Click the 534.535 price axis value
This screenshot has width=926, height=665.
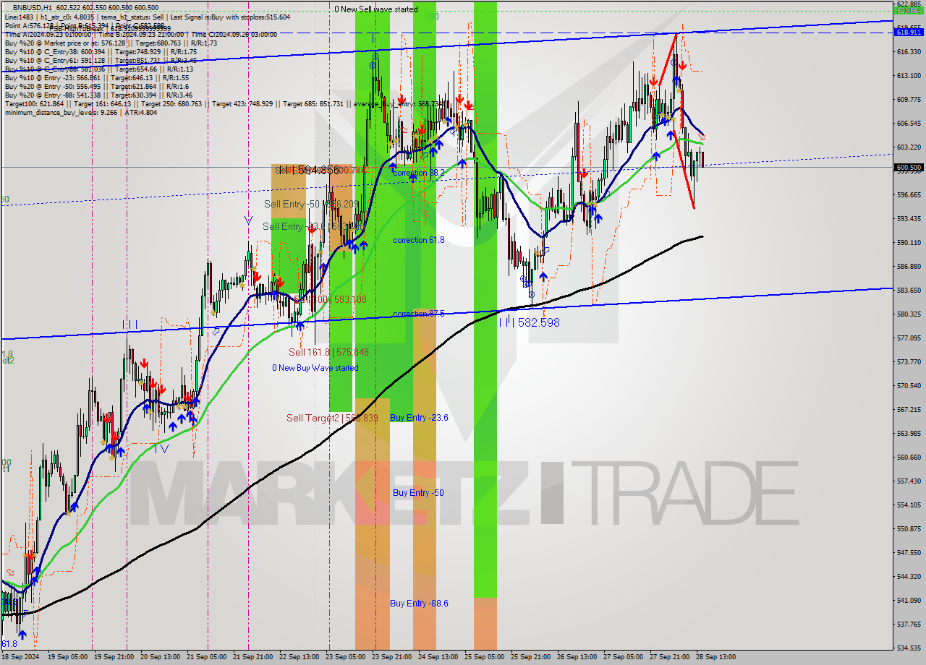pos(909,648)
